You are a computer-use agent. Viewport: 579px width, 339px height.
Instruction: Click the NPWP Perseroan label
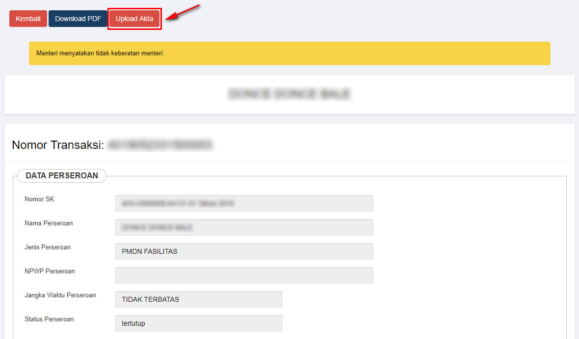click(x=50, y=271)
